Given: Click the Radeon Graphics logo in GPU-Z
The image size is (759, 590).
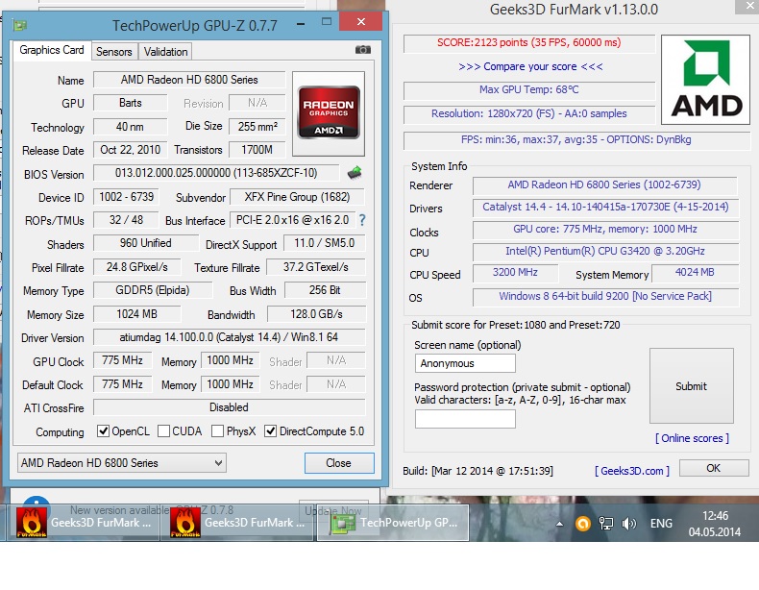Looking at the screenshot, I should 329,112.
